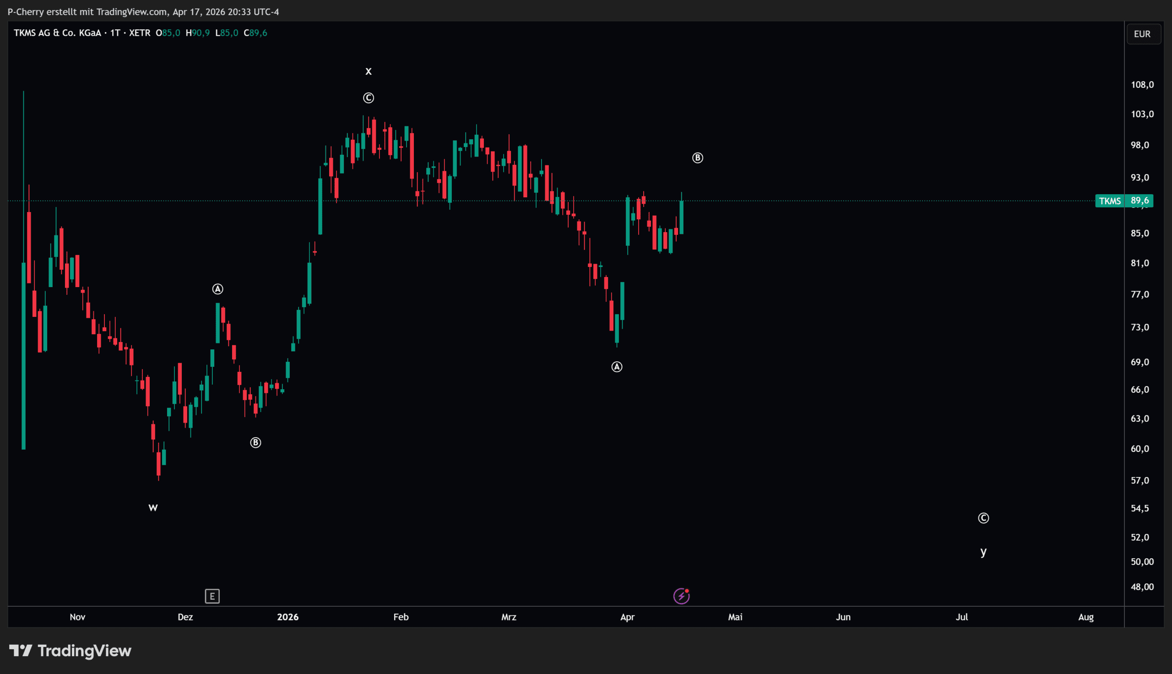1172x674 pixels.
Task: Click the green TKMS 89,6 price label
Action: [x=1123, y=201]
